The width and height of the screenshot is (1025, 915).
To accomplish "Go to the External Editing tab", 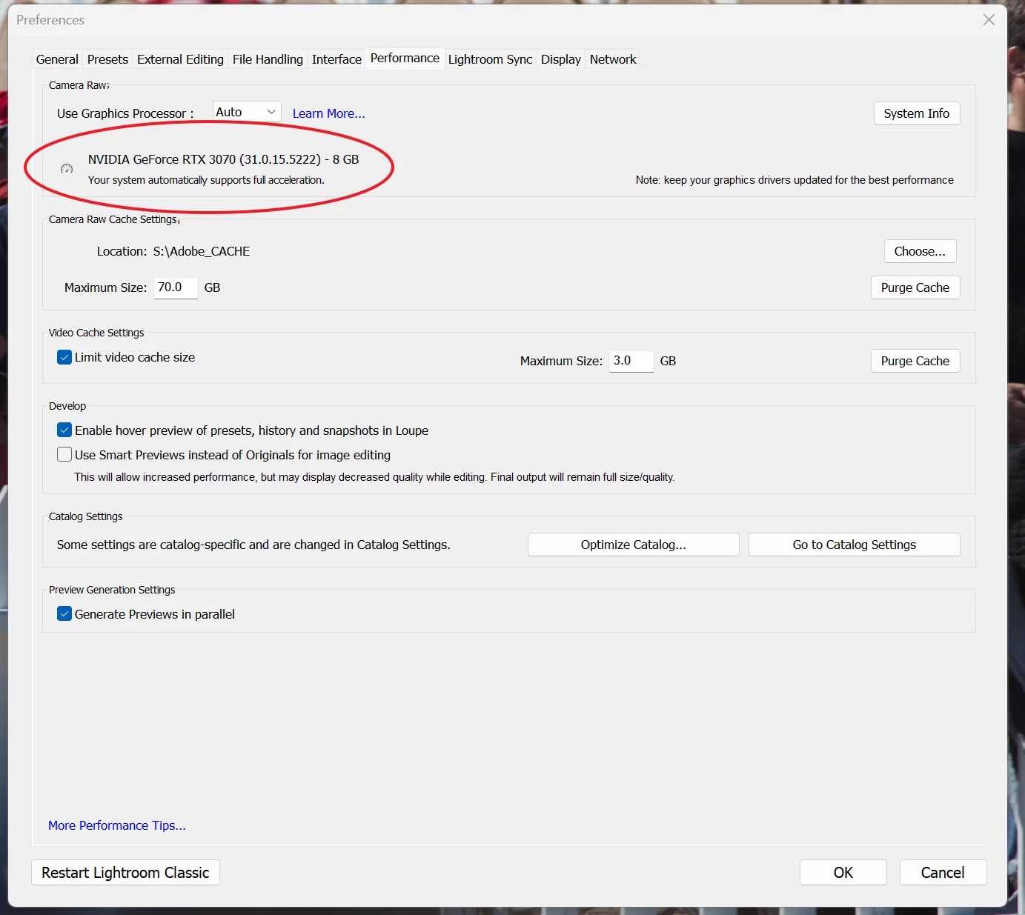I will click(180, 59).
